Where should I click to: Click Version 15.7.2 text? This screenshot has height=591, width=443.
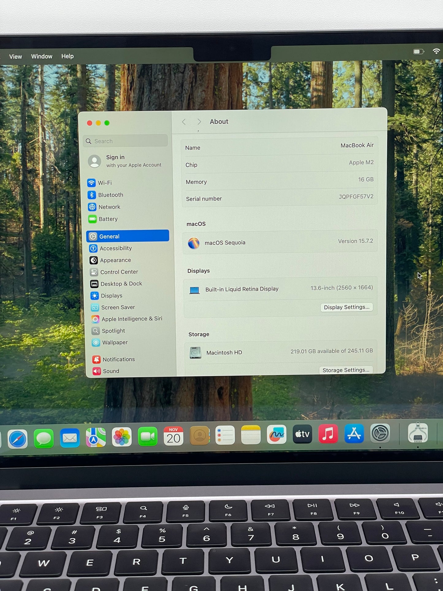click(356, 241)
